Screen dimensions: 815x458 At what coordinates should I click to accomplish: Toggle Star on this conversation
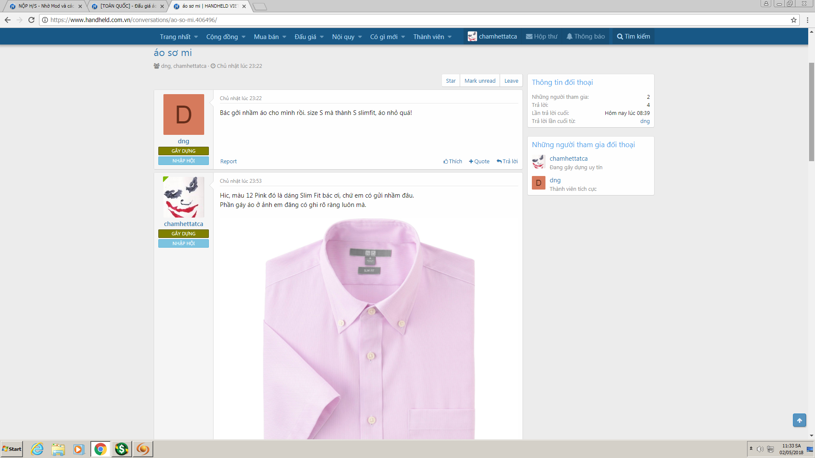(x=450, y=81)
